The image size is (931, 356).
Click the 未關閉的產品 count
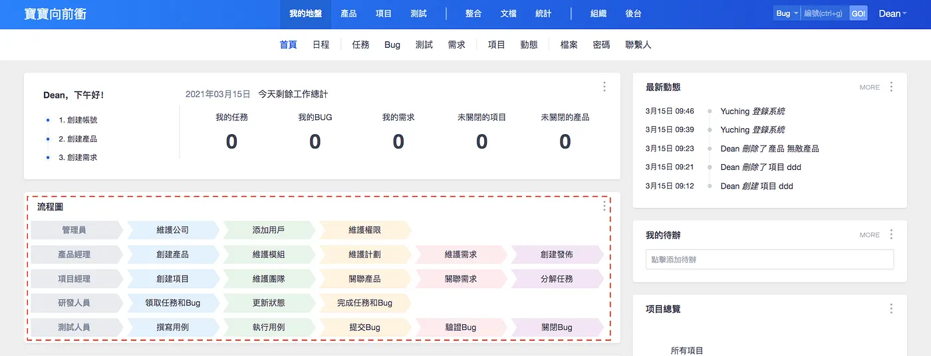[565, 141]
